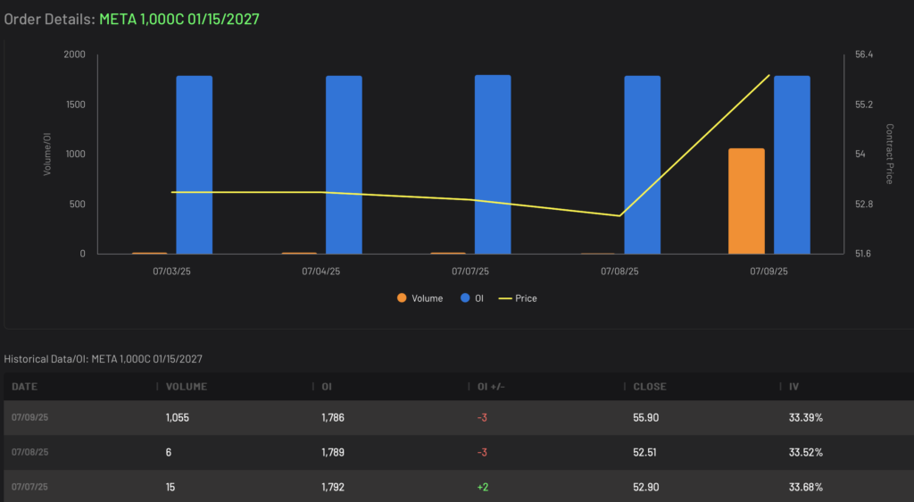
Task: Click the 33.68% IV cell
Action: (806, 487)
